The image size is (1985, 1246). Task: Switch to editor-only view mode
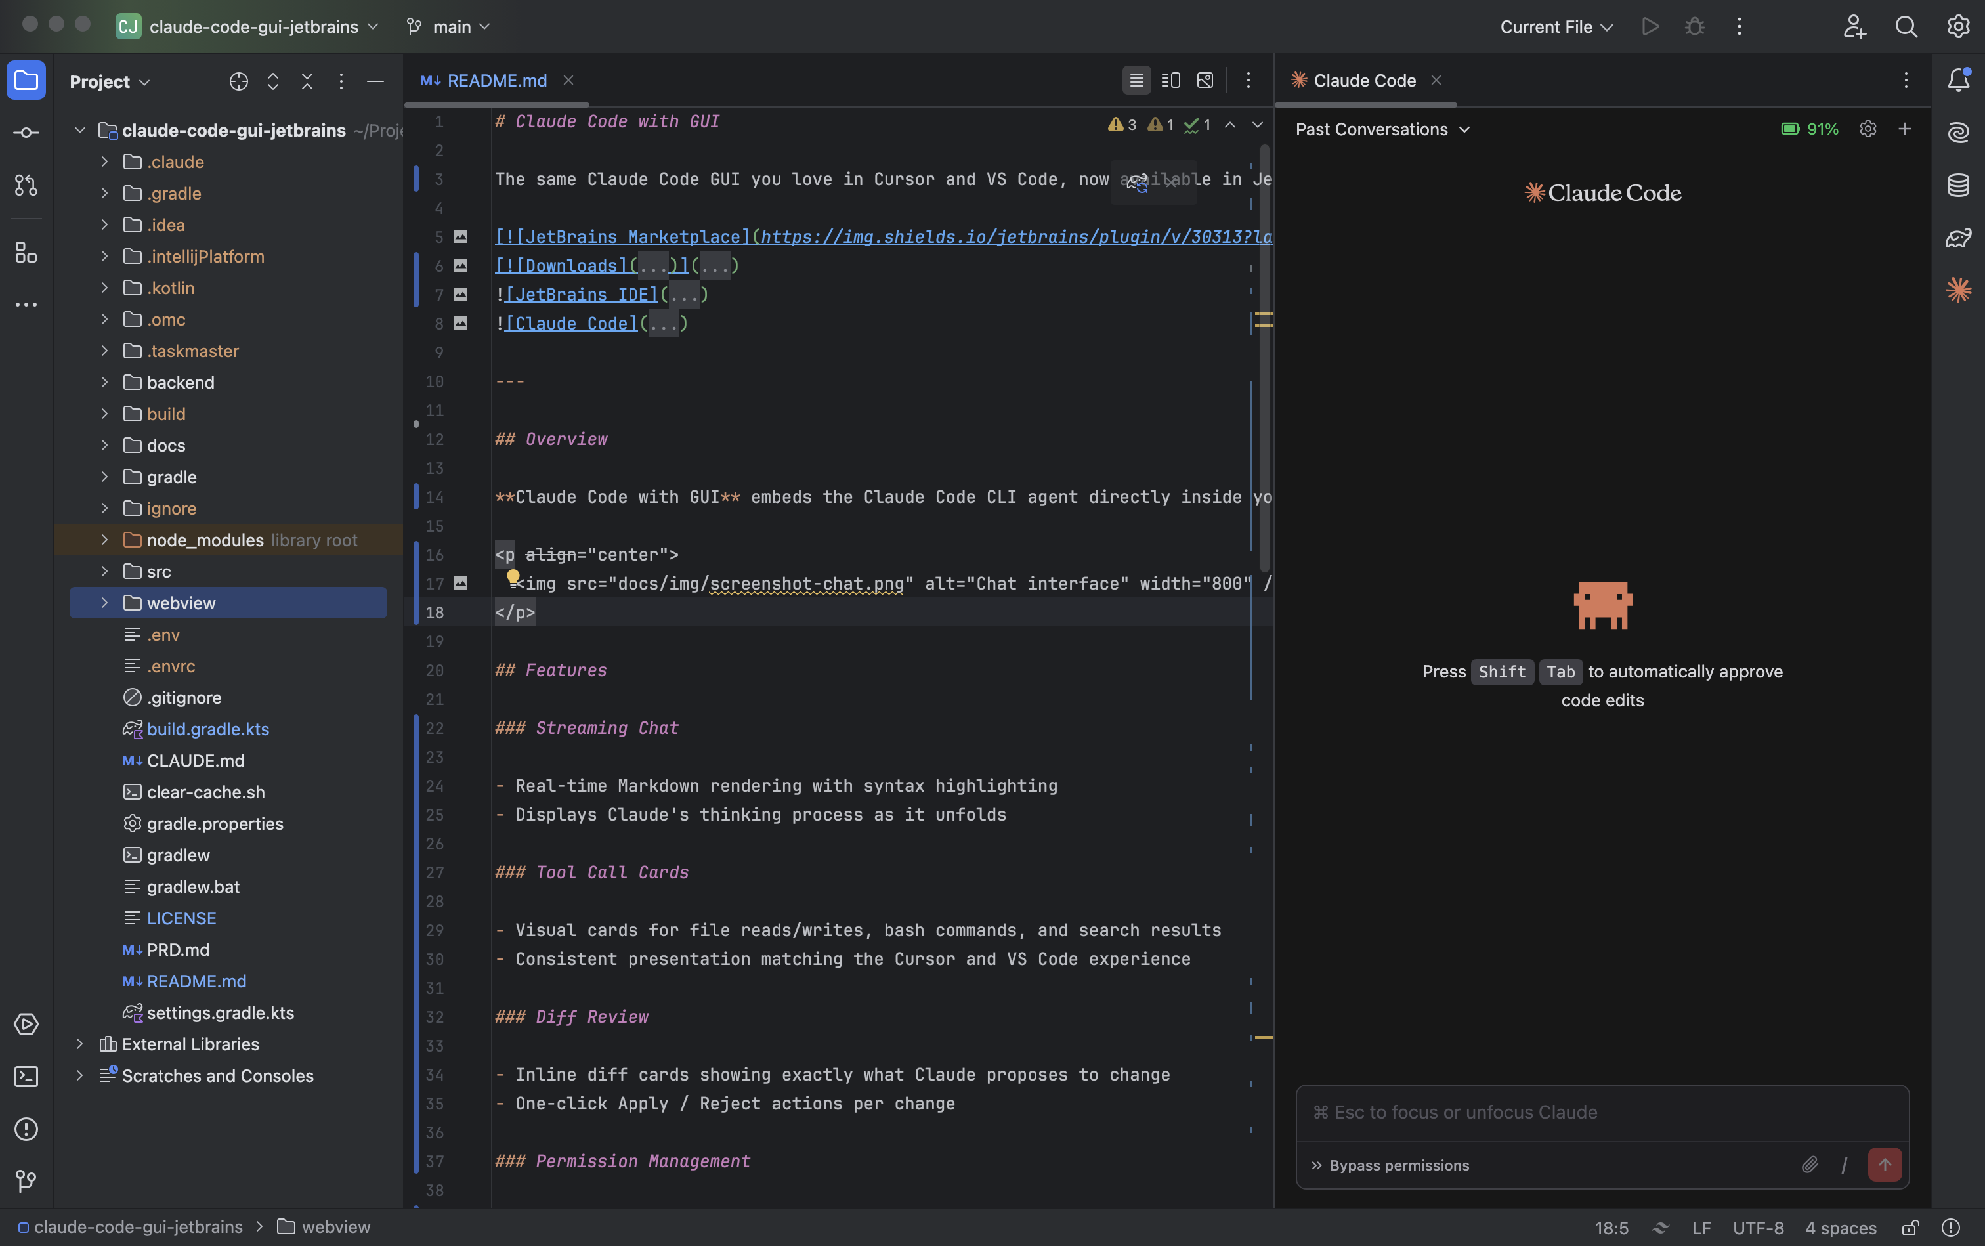click(1136, 80)
